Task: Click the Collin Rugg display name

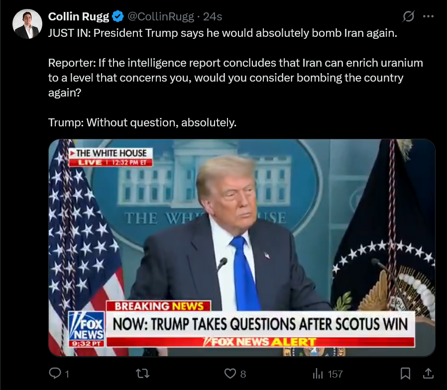Action: (78, 17)
